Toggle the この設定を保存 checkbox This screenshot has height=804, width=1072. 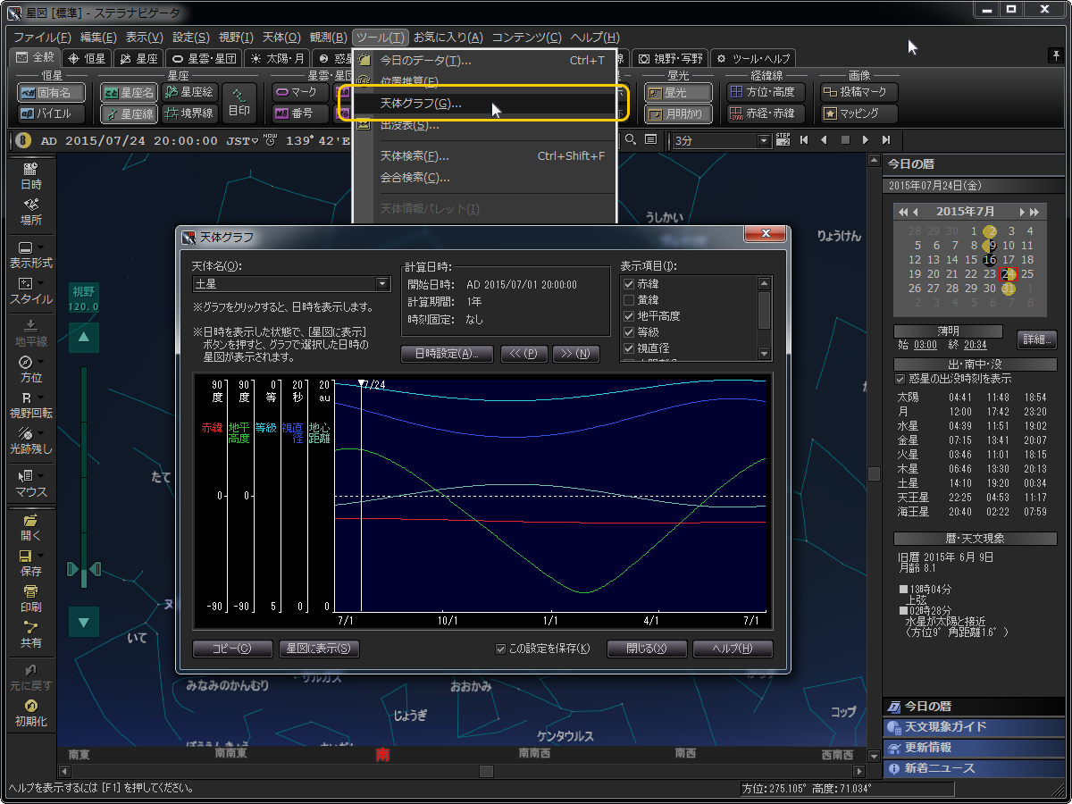pyautogui.click(x=501, y=649)
